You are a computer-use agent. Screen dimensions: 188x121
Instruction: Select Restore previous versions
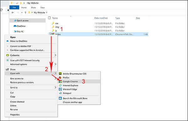(31, 82)
